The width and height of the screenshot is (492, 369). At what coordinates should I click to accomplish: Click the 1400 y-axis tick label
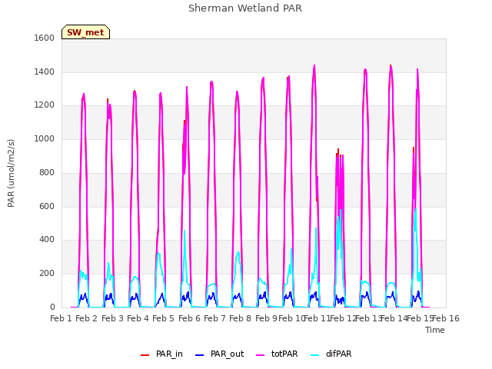click(45, 71)
